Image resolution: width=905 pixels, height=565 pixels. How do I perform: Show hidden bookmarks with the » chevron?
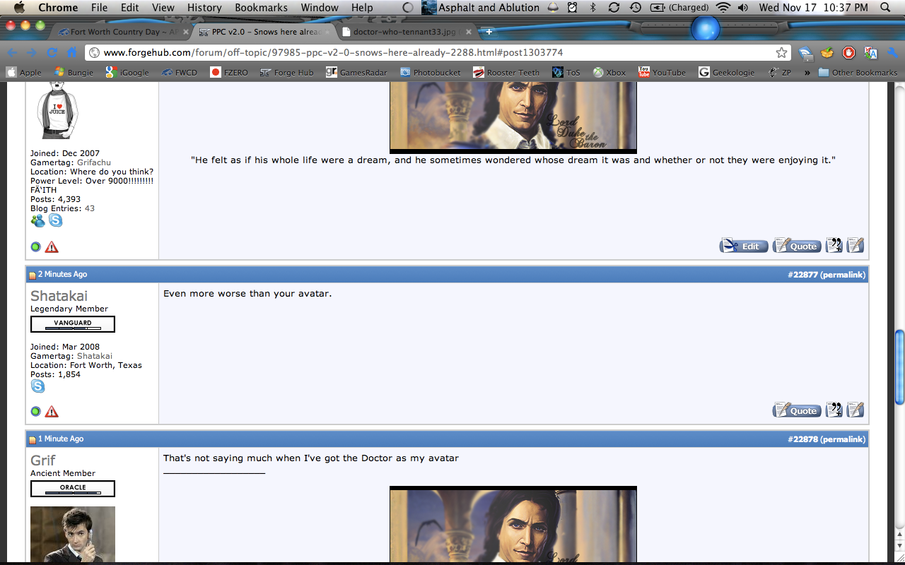pos(807,72)
